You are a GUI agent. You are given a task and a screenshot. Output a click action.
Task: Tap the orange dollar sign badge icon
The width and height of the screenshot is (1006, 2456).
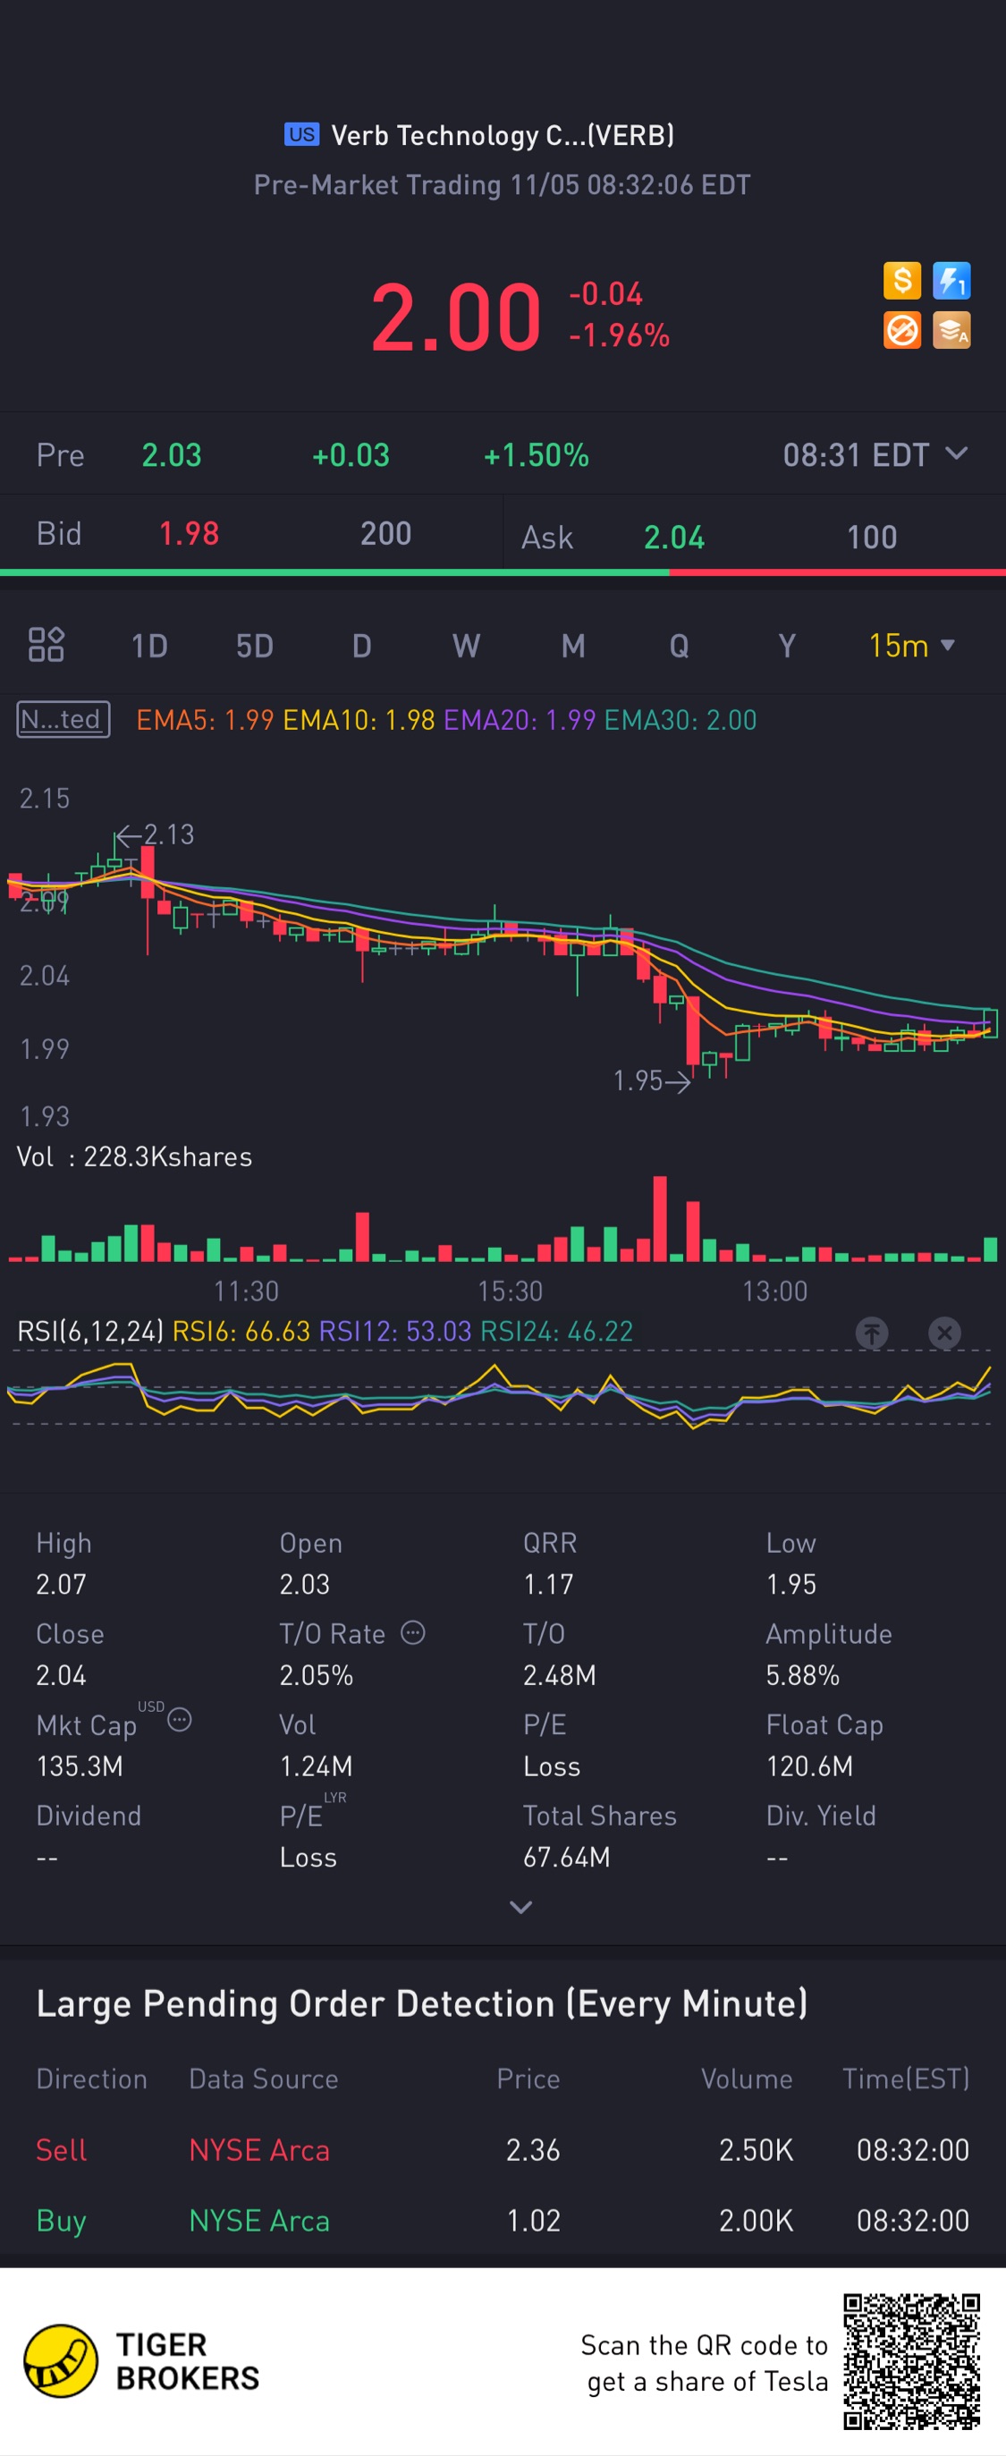[x=901, y=280]
